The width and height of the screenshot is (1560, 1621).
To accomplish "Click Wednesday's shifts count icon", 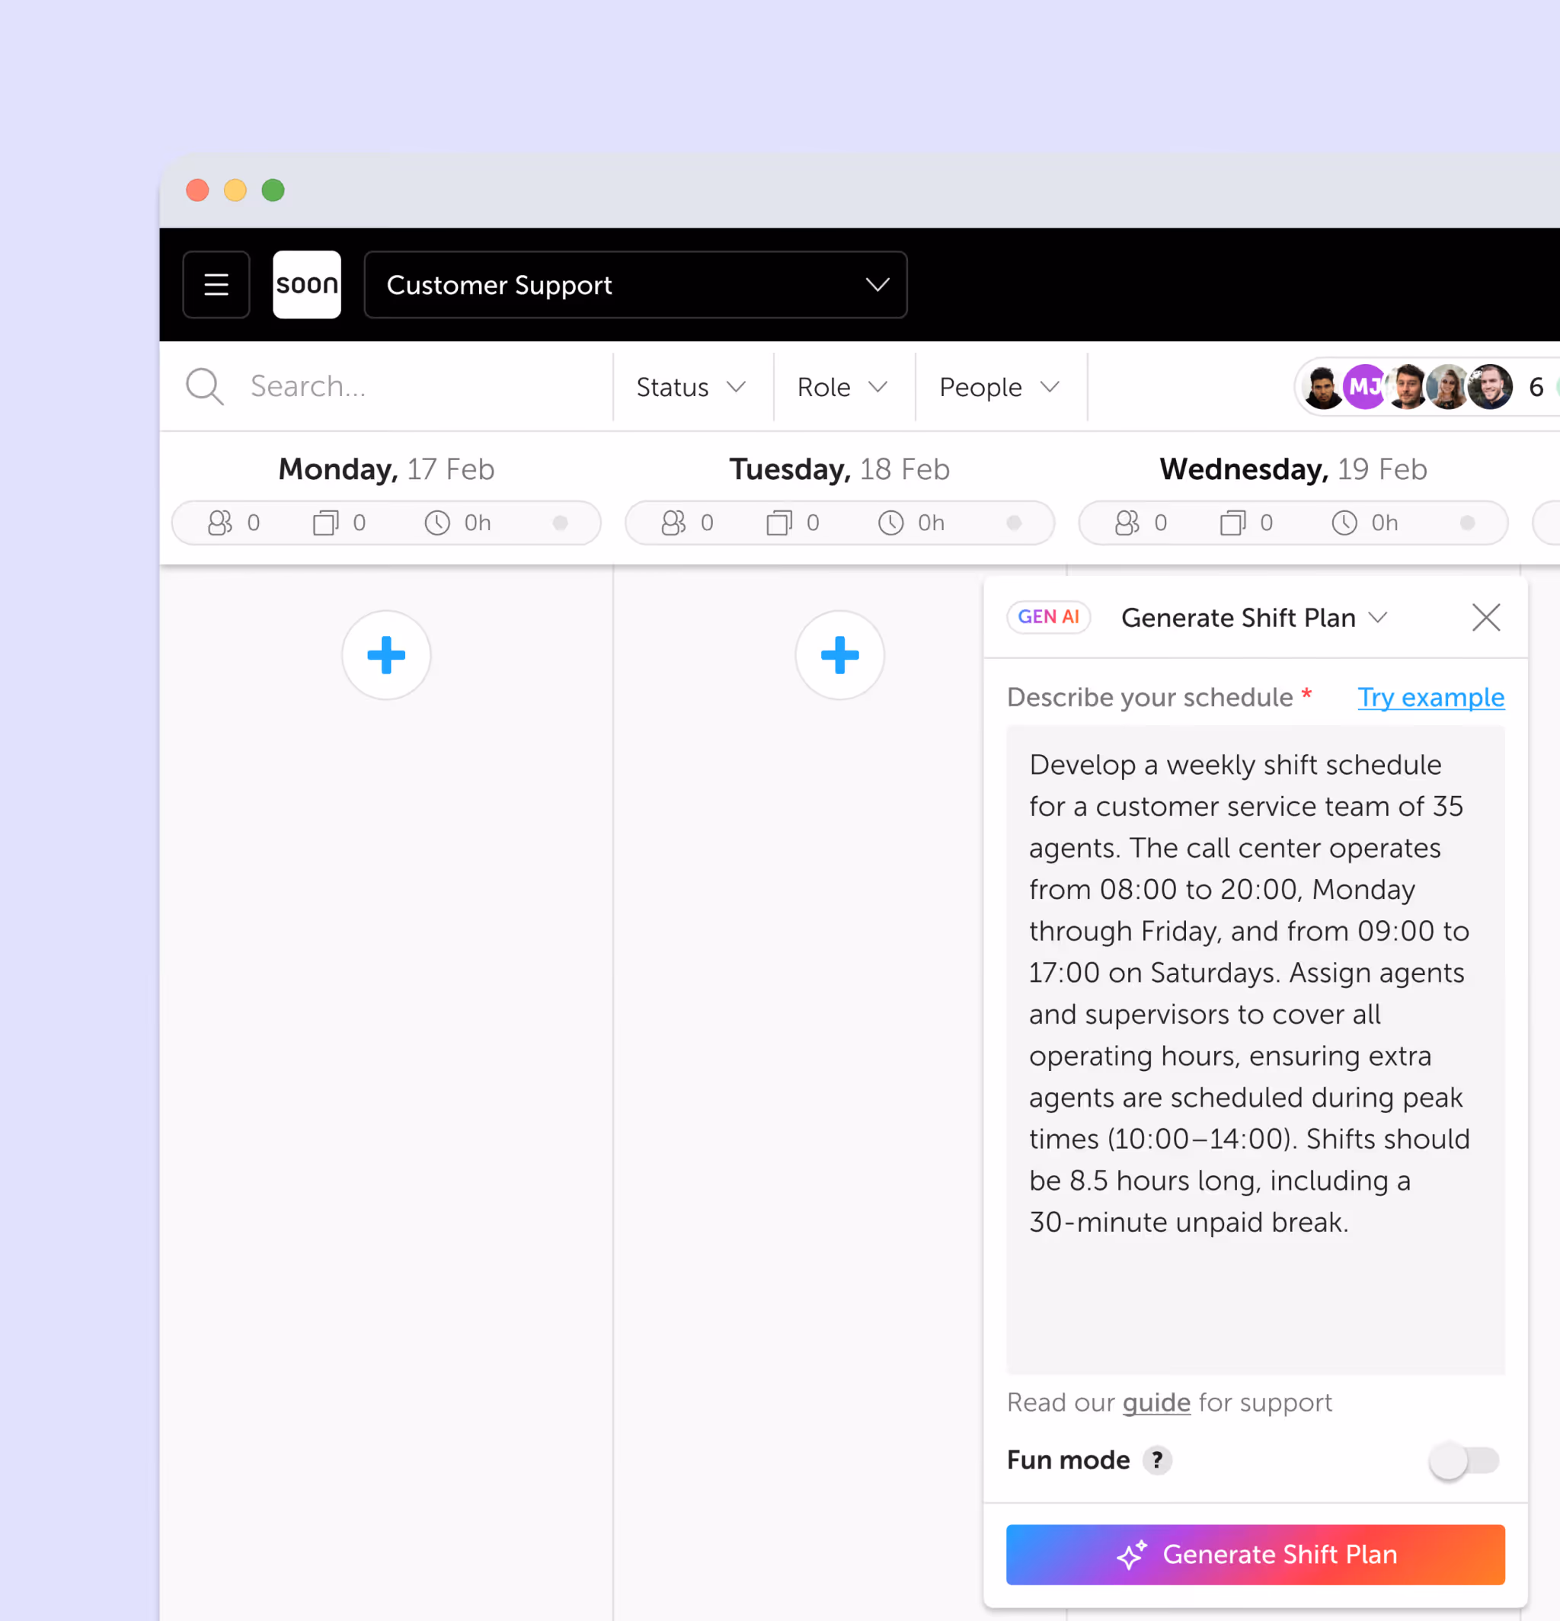I will 1233,523.
